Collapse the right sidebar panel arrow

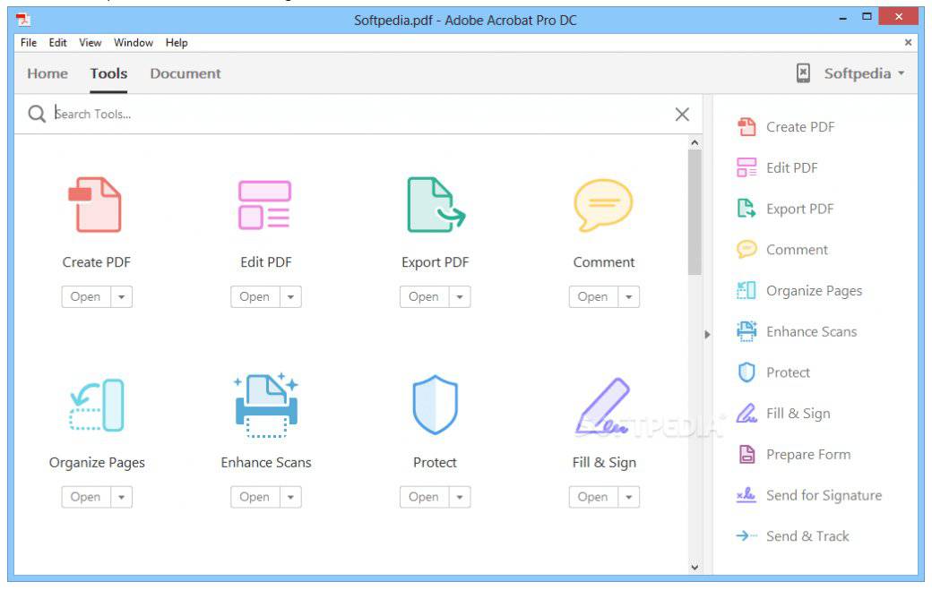tap(708, 331)
